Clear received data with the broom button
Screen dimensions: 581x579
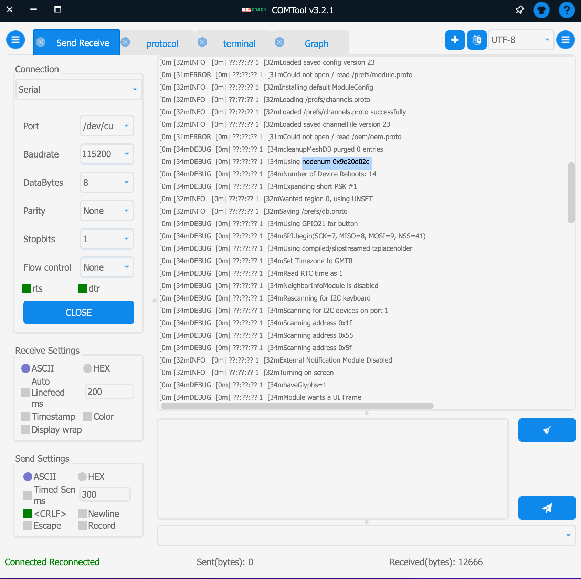[547, 430]
